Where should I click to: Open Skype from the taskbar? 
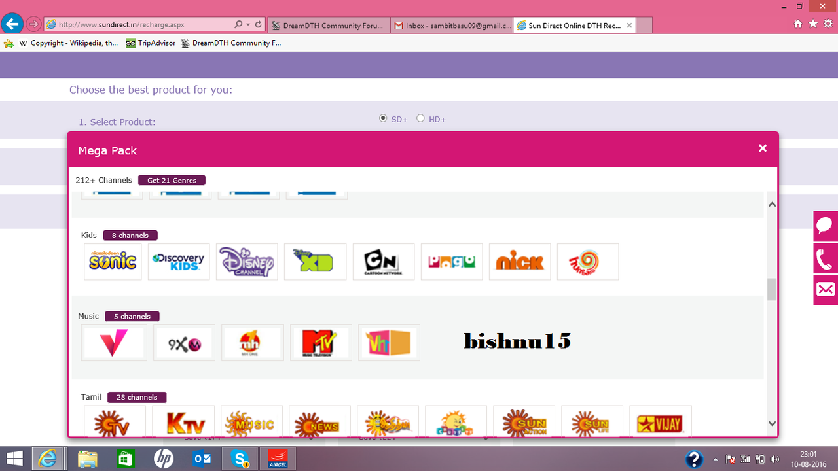click(x=240, y=459)
